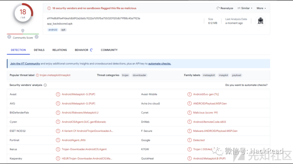The height and width of the screenshot is (164, 293).
Task: Click the trojan.metasploit/masplot threat label
Action: click(55, 75)
